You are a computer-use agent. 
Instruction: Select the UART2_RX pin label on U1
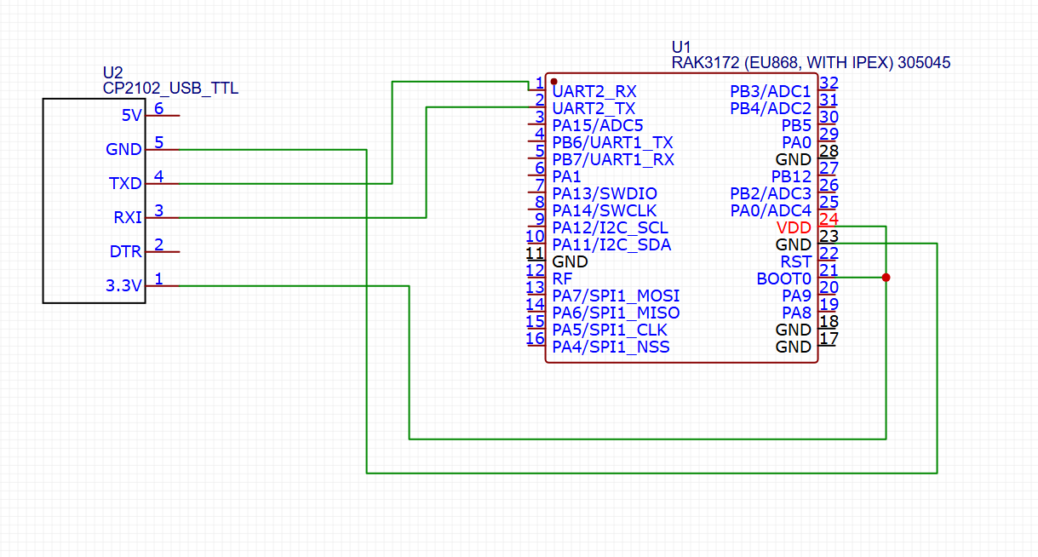tap(594, 91)
